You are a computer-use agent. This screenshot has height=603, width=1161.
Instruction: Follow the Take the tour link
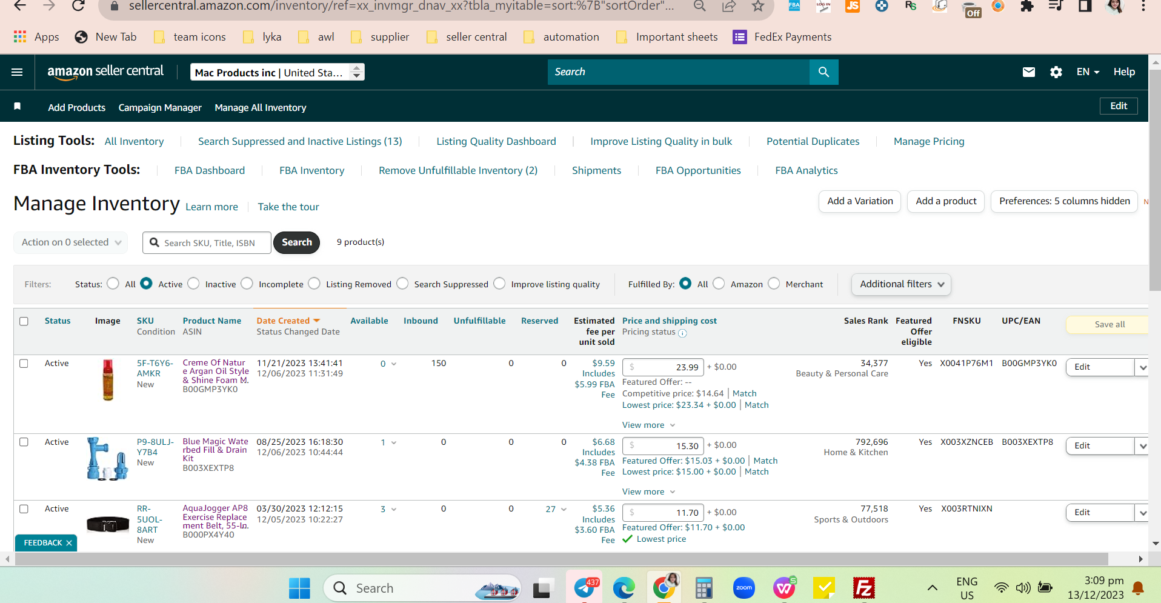point(288,207)
